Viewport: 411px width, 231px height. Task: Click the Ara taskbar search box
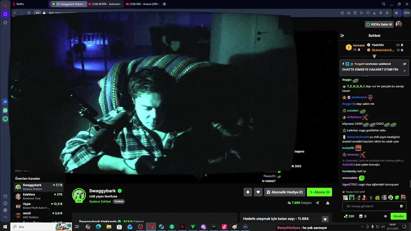coord(41,227)
